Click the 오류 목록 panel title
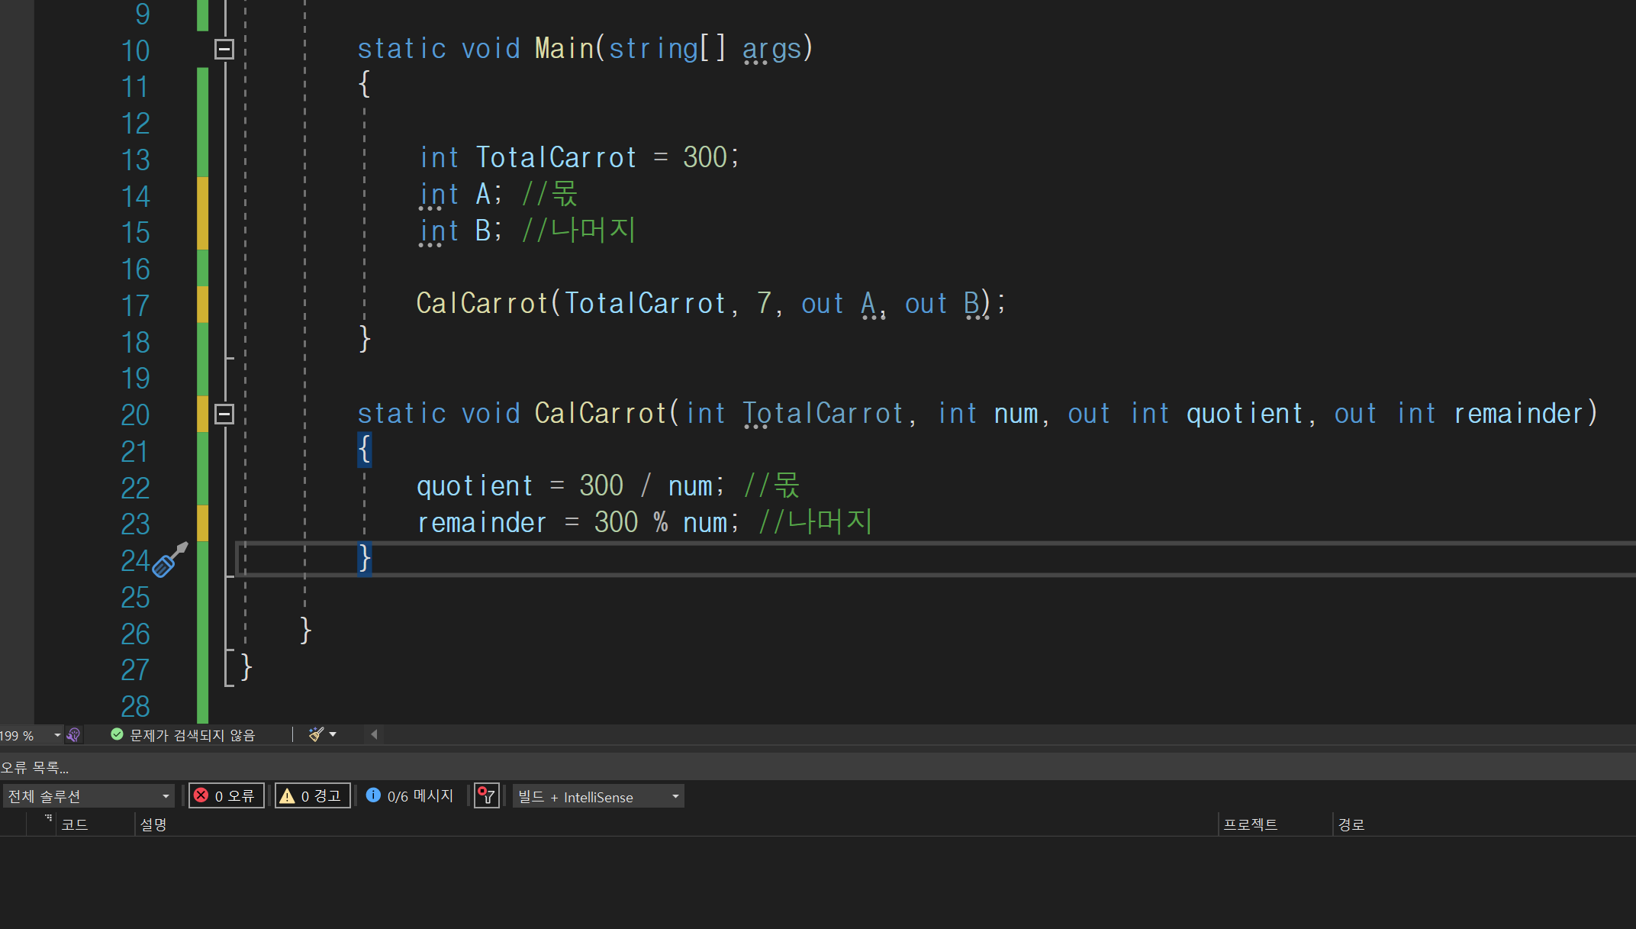The height and width of the screenshot is (929, 1636). (34, 767)
